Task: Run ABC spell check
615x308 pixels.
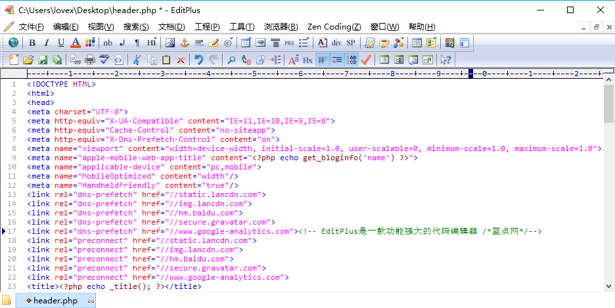Action: click(104, 60)
